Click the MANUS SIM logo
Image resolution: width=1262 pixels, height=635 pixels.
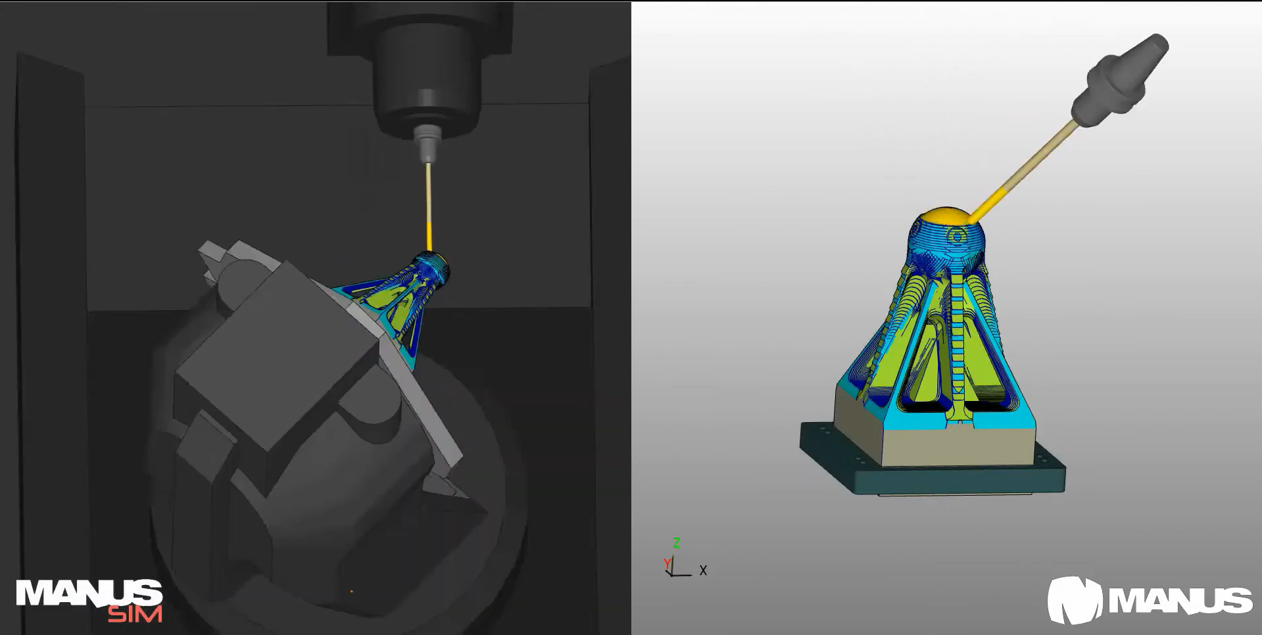pyautogui.click(x=89, y=600)
